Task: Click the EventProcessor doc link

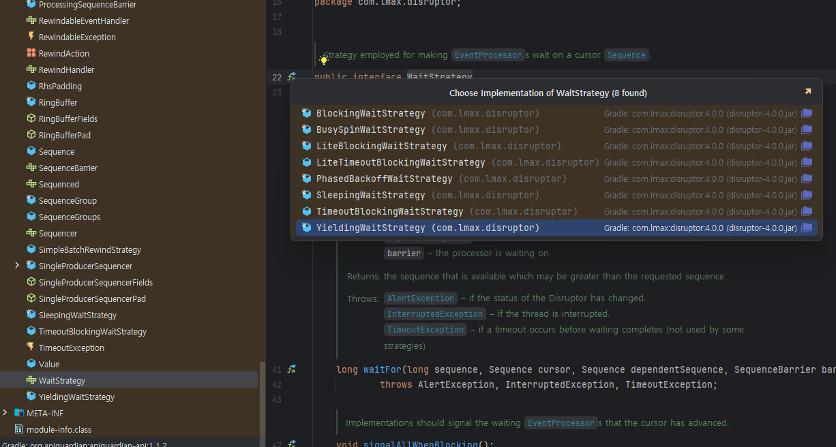Action: (x=488, y=55)
